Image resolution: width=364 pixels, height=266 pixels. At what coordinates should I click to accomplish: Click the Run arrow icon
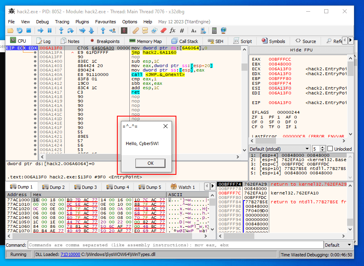(40, 30)
